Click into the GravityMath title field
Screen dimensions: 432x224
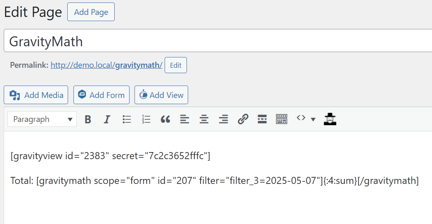(206, 41)
